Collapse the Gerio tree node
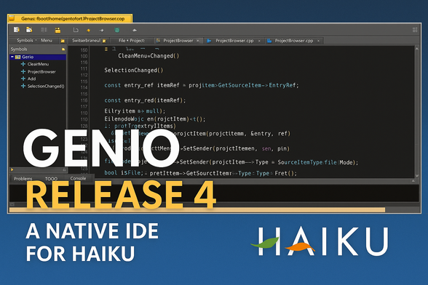This screenshot has width=428, height=285. (12, 57)
